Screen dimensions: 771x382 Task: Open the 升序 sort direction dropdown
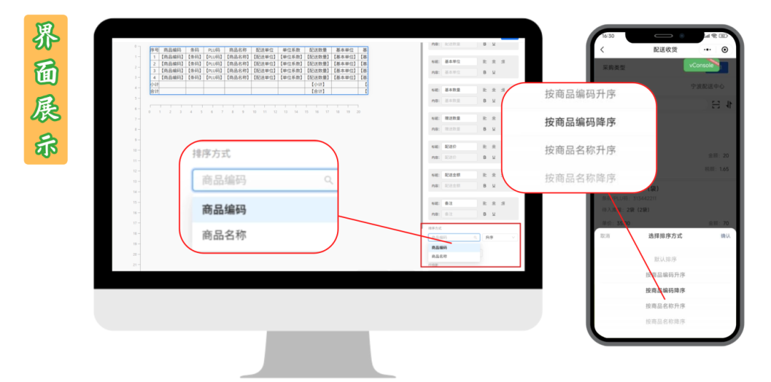coord(500,237)
